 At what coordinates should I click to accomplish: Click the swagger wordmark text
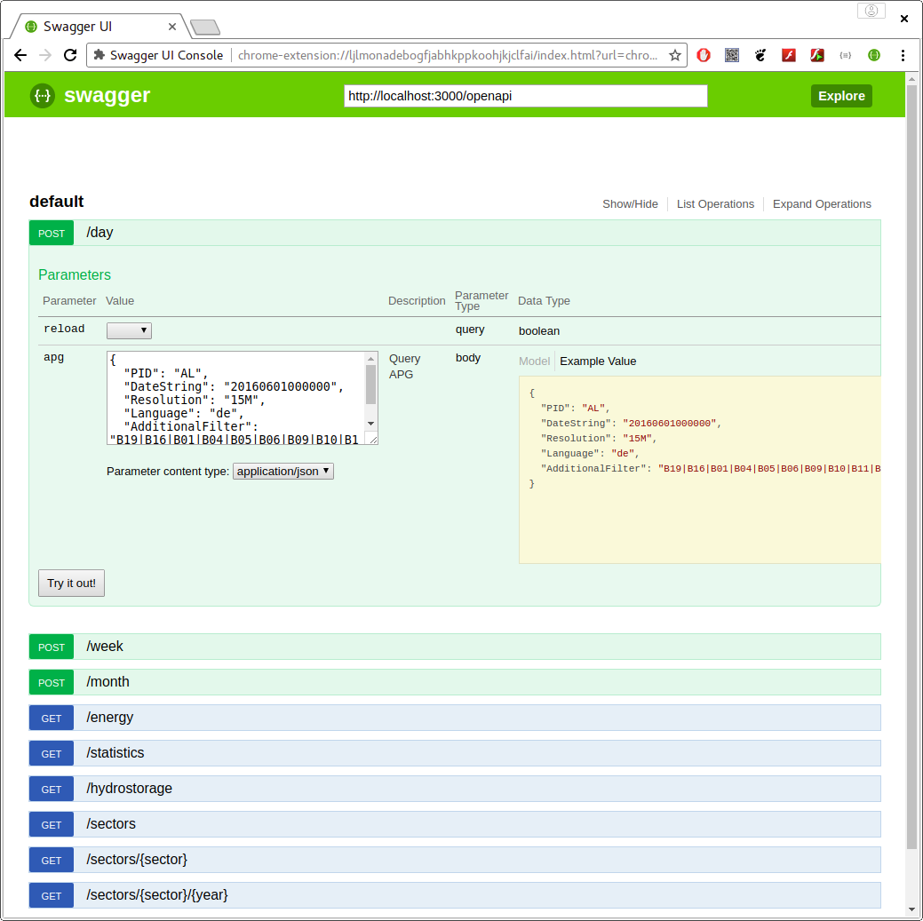(x=107, y=95)
